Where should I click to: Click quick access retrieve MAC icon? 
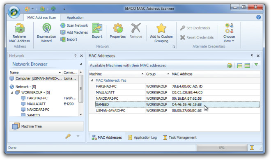tap(42, 9)
